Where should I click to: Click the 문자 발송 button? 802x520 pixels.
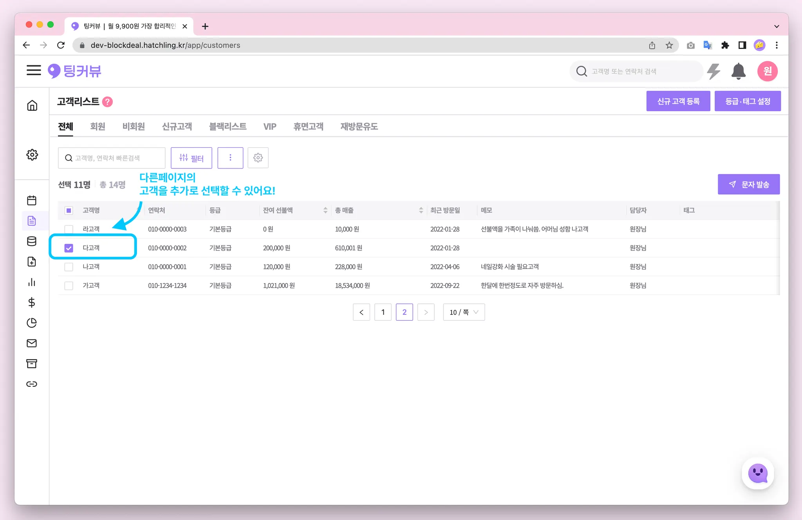[748, 184]
